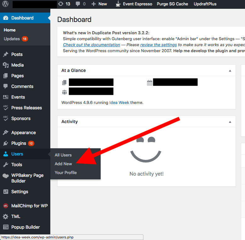Click the 'No activity yet!' message
Screen dimensions: 245x240
tap(147, 174)
